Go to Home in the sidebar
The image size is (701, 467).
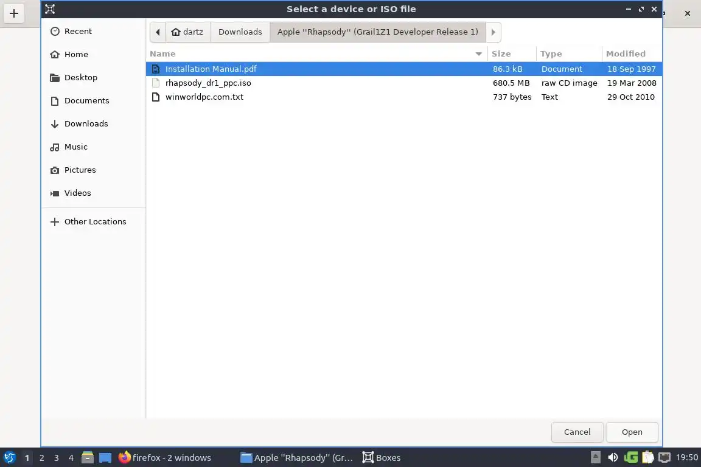point(93,55)
